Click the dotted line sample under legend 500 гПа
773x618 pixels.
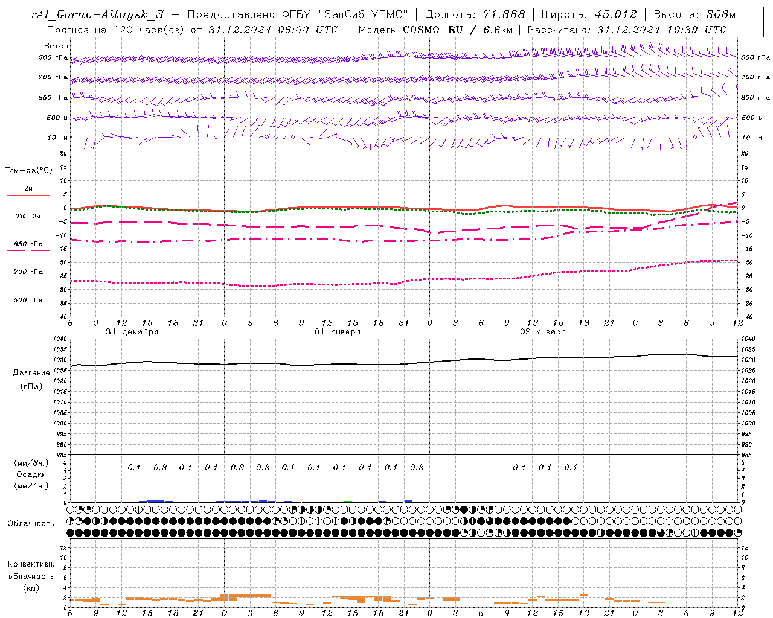(27, 307)
